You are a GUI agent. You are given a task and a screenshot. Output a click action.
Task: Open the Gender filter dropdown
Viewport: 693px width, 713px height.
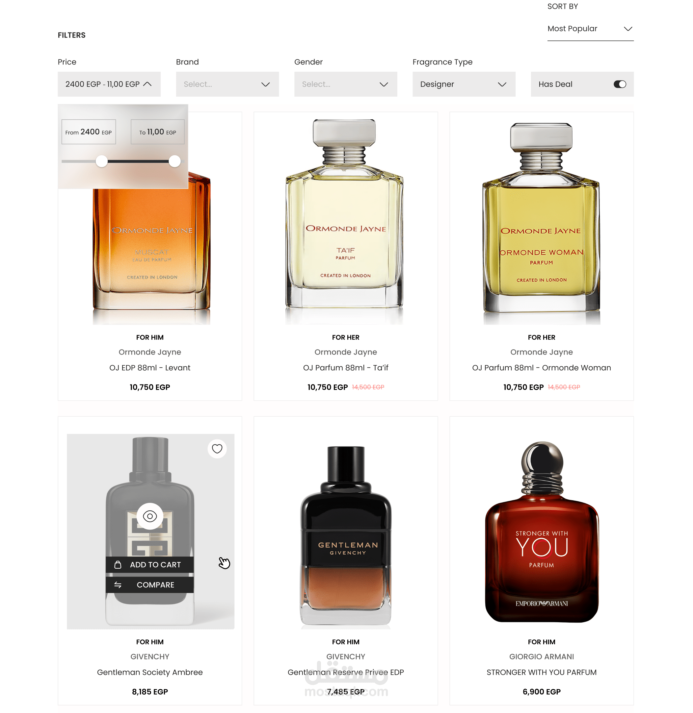pyautogui.click(x=346, y=84)
